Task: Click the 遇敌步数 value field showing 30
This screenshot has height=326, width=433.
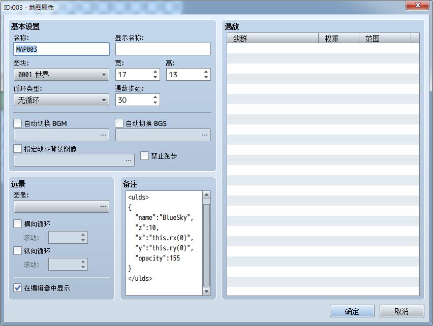Action: pyautogui.click(x=134, y=100)
